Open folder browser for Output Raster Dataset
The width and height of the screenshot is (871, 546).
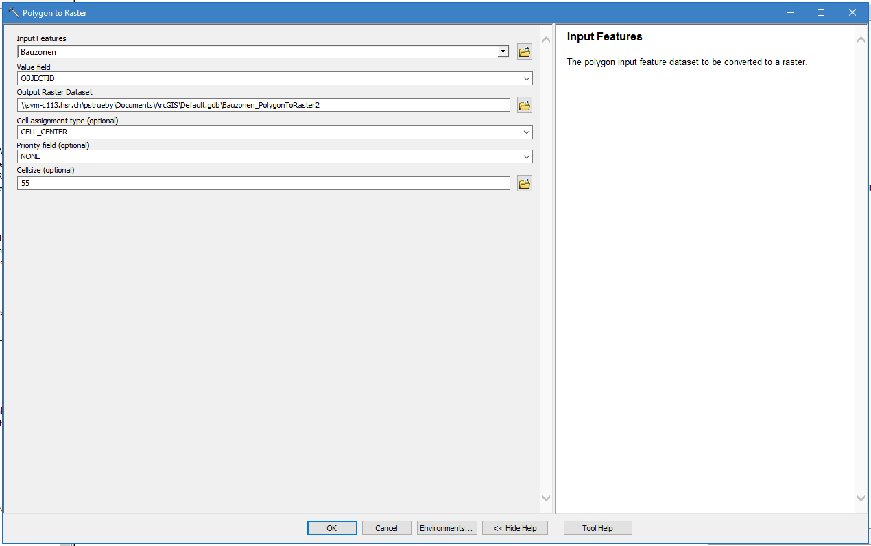(x=525, y=105)
